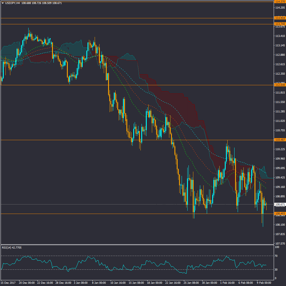Open the chart dropdown triangle beside USDJPY,H4
The image size is (286, 286).
3,3
